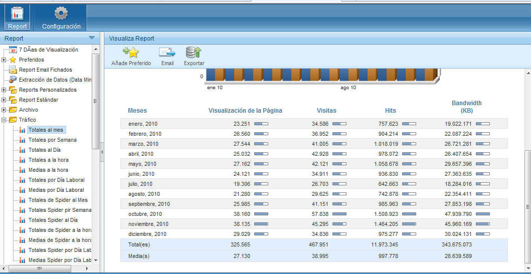The height and width of the screenshot is (274, 531).
Task: Click bandwidth bar for noviembre 2010
Action: (x=482, y=224)
